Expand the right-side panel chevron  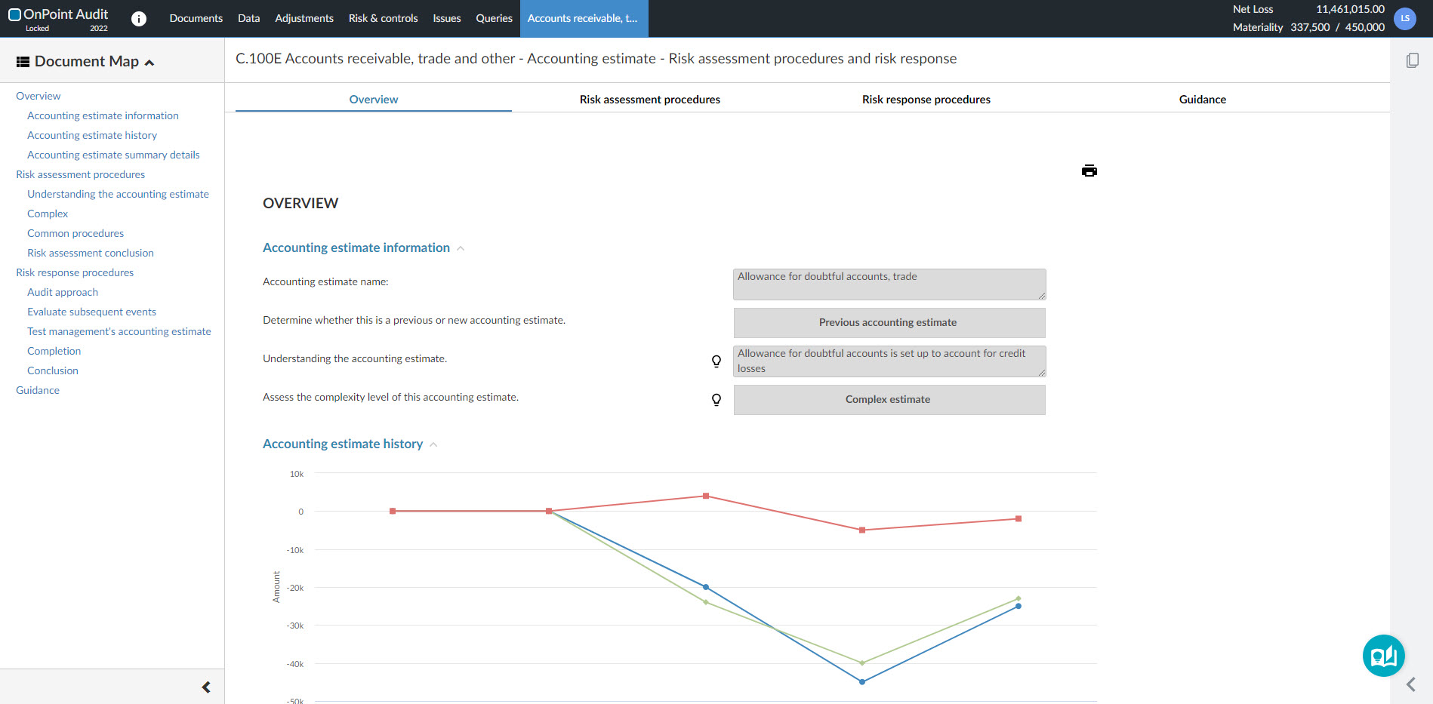coord(1410,684)
